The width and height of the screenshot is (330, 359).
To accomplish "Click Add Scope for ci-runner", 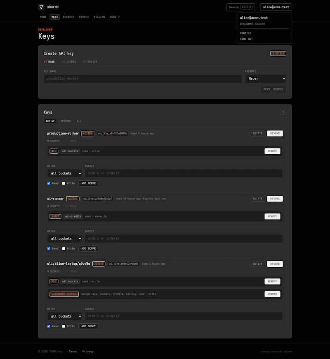I will [88, 249].
